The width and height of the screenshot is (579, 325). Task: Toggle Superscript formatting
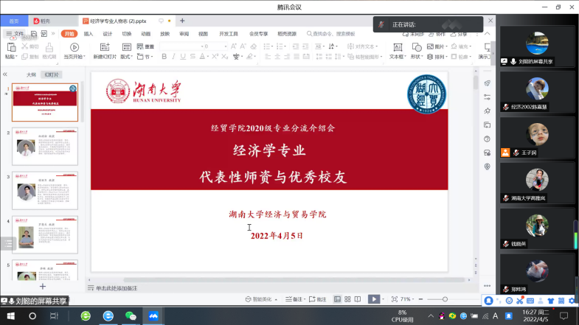pos(215,57)
